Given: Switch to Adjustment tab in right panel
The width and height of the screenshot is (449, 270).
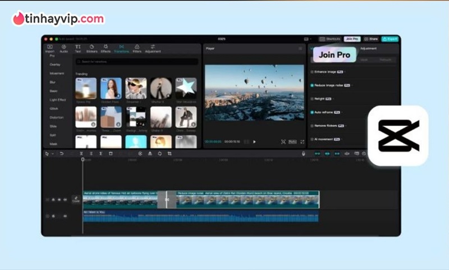Looking at the screenshot, I should 368,48.
